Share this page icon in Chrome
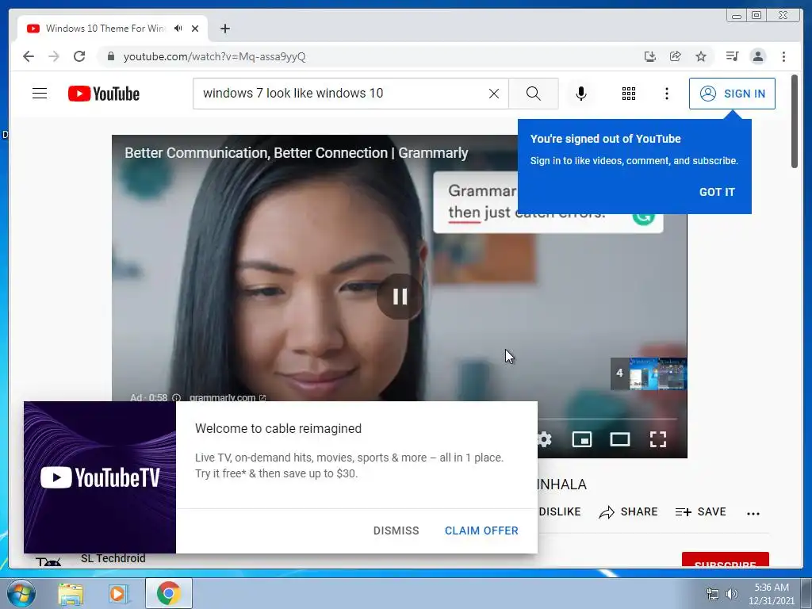Viewport: 812px width, 609px height. [x=676, y=56]
